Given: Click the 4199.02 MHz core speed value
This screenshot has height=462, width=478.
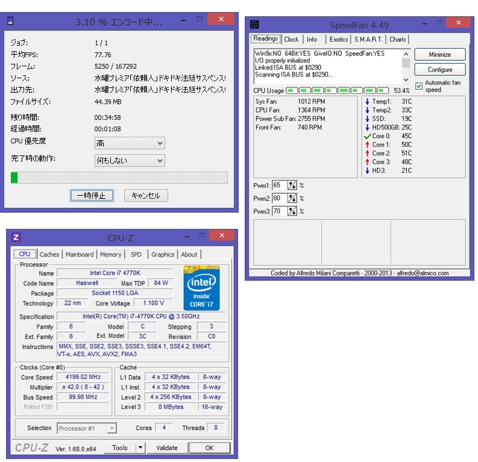Looking at the screenshot, I should click(83, 376).
